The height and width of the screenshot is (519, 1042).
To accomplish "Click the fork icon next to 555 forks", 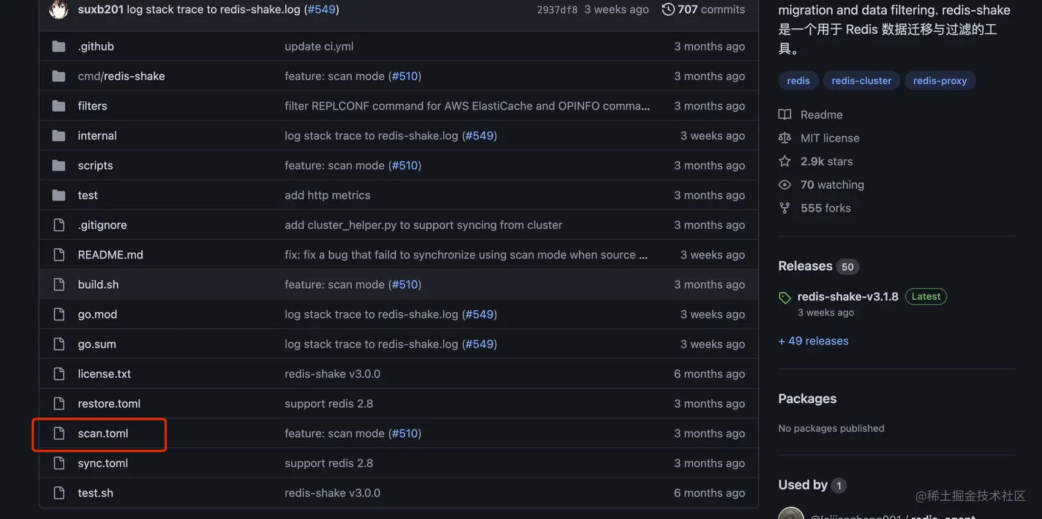I will tap(784, 208).
